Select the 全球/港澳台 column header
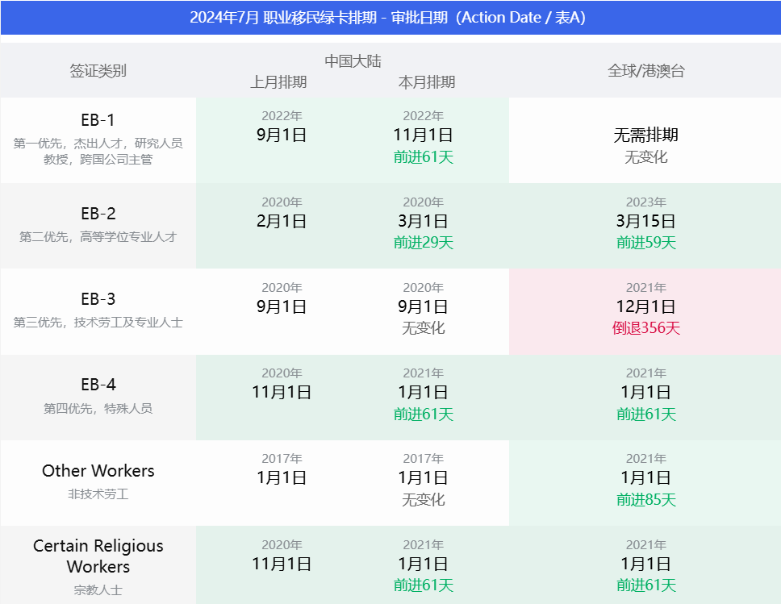This screenshot has width=781, height=604. click(x=645, y=70)
